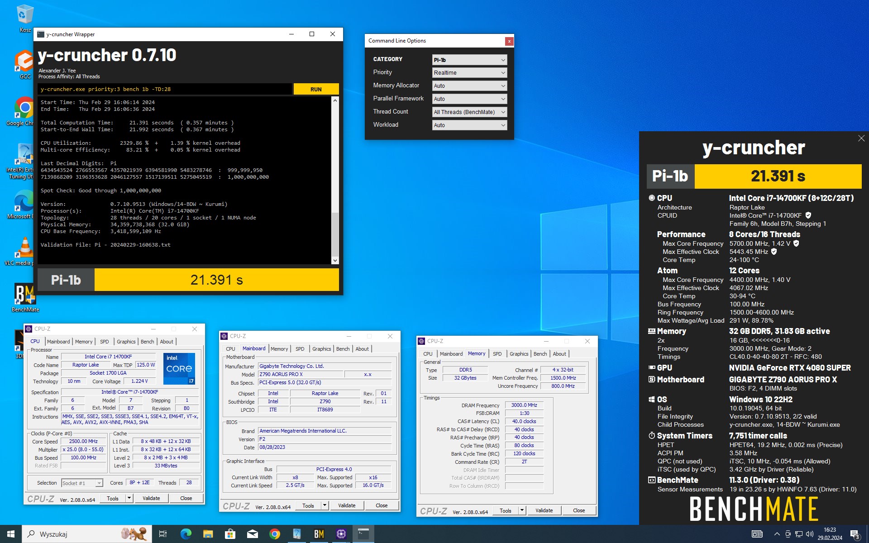Viewport: 869px width, 543px height.
Task: Show hidden system tray icons
Action: (x=777, y=534)
